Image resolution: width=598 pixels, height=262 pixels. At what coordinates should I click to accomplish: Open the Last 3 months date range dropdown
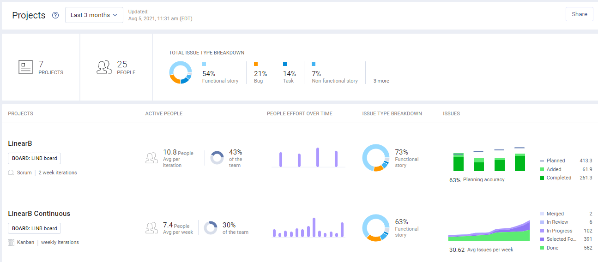point(94,15)
